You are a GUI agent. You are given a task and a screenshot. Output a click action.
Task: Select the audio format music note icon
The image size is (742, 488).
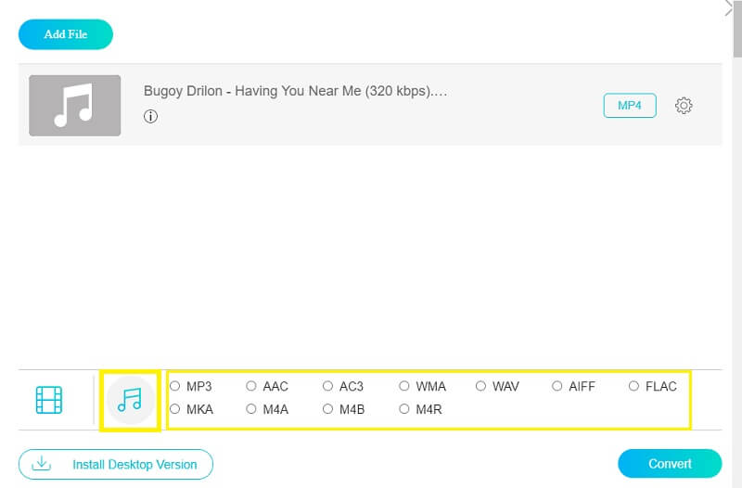(x=130, y=400)
